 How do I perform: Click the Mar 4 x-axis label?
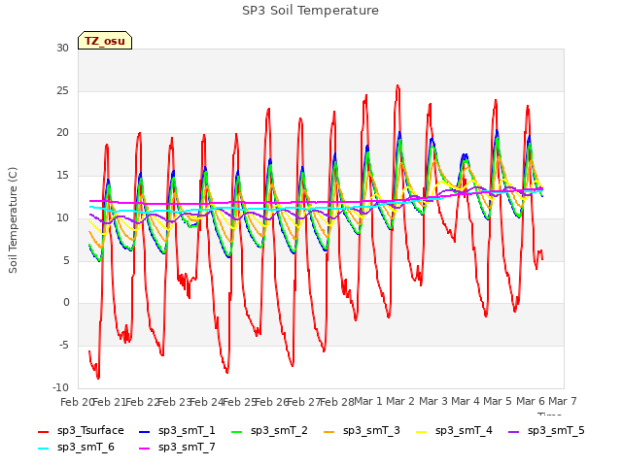click(466, 401)
